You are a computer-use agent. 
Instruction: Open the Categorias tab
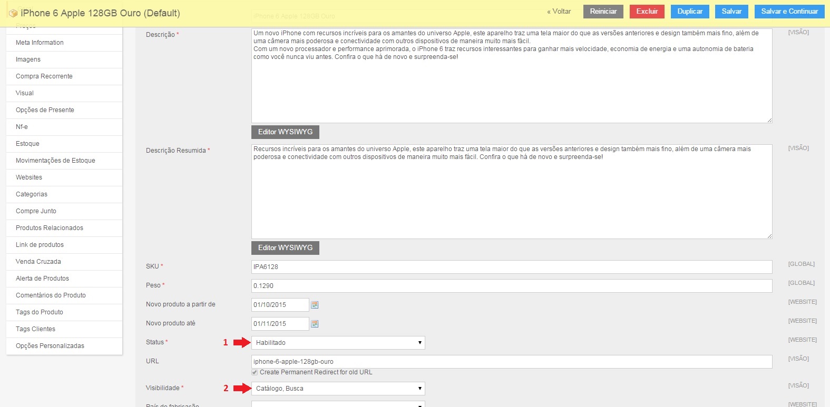(x=64, y=194)
